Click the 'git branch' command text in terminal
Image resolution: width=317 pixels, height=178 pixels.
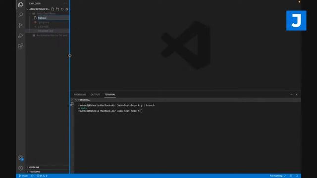tap(148, 105)
